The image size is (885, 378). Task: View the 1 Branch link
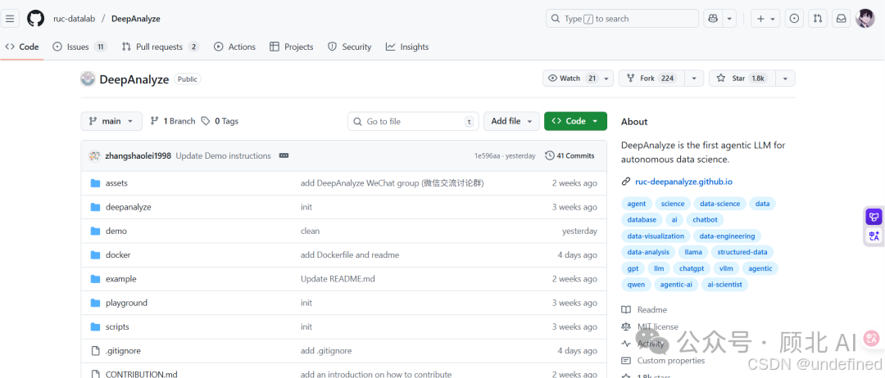tap(173, 121)
